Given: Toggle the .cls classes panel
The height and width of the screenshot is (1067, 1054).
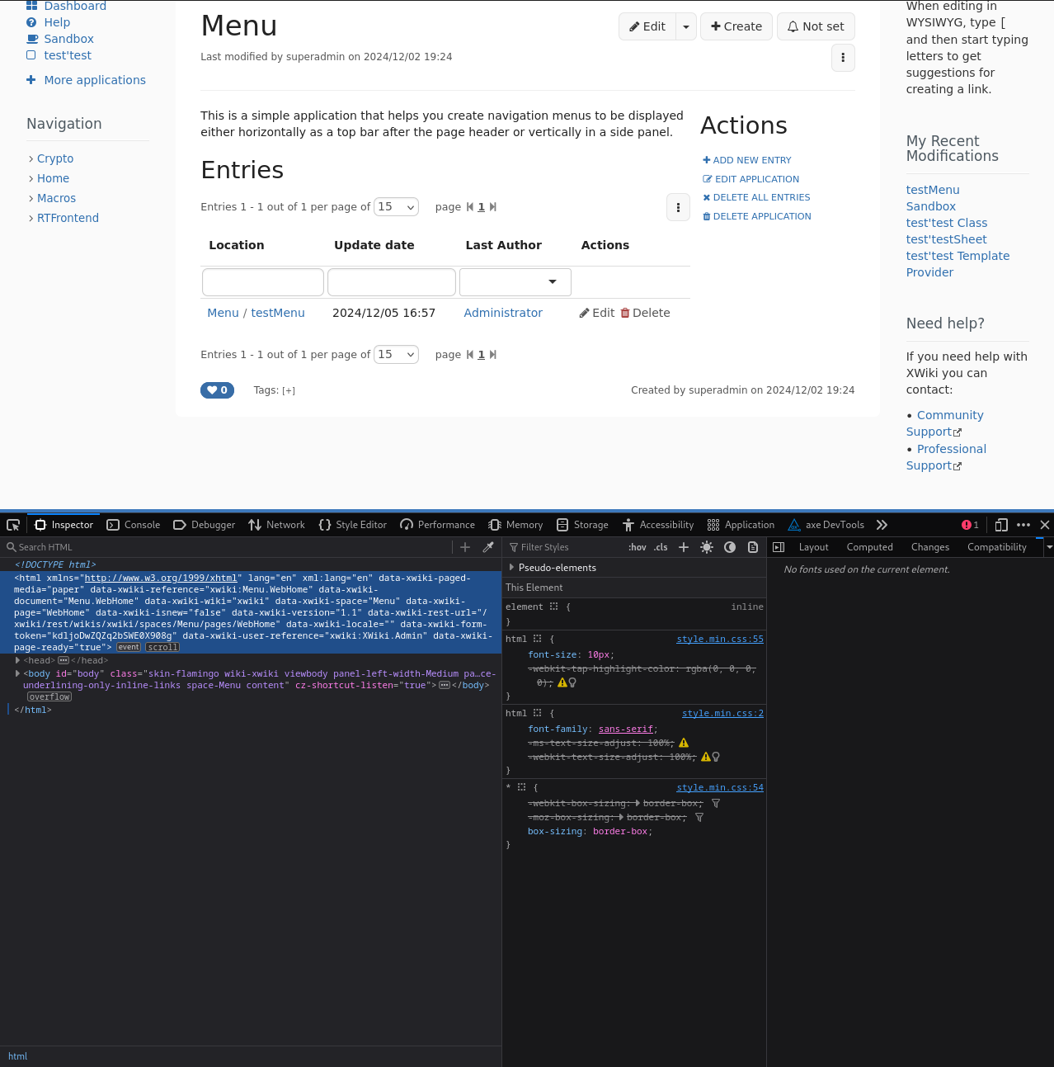Looking at the screenshot, I should 661,547.
